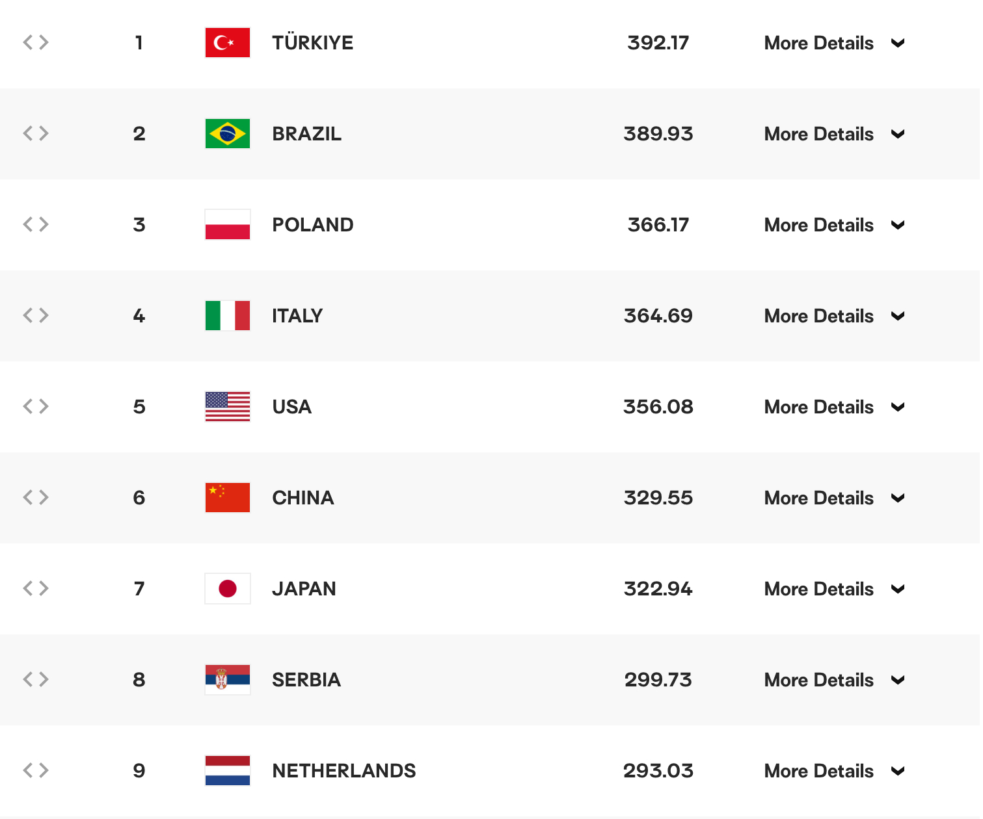Click the Serbia flag icon

click(x=227, y=680)
